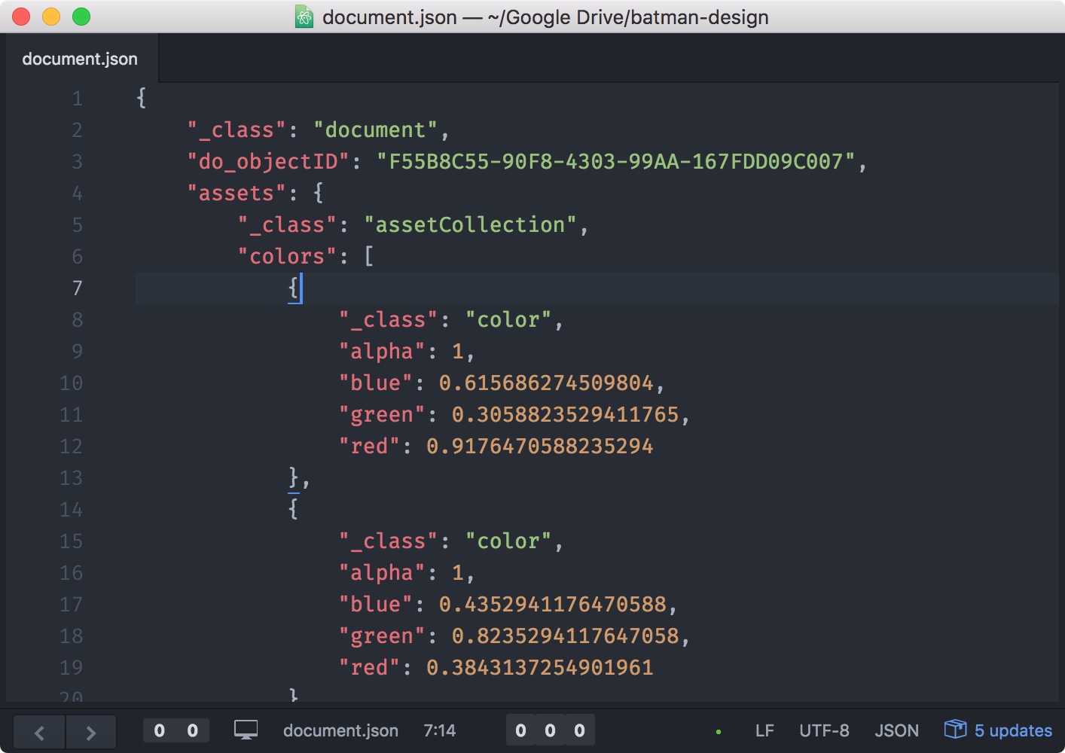The height and width of the screenshot is (753, 1065).
Task: Open the JSON grammar selector
Action: (896, 730)
